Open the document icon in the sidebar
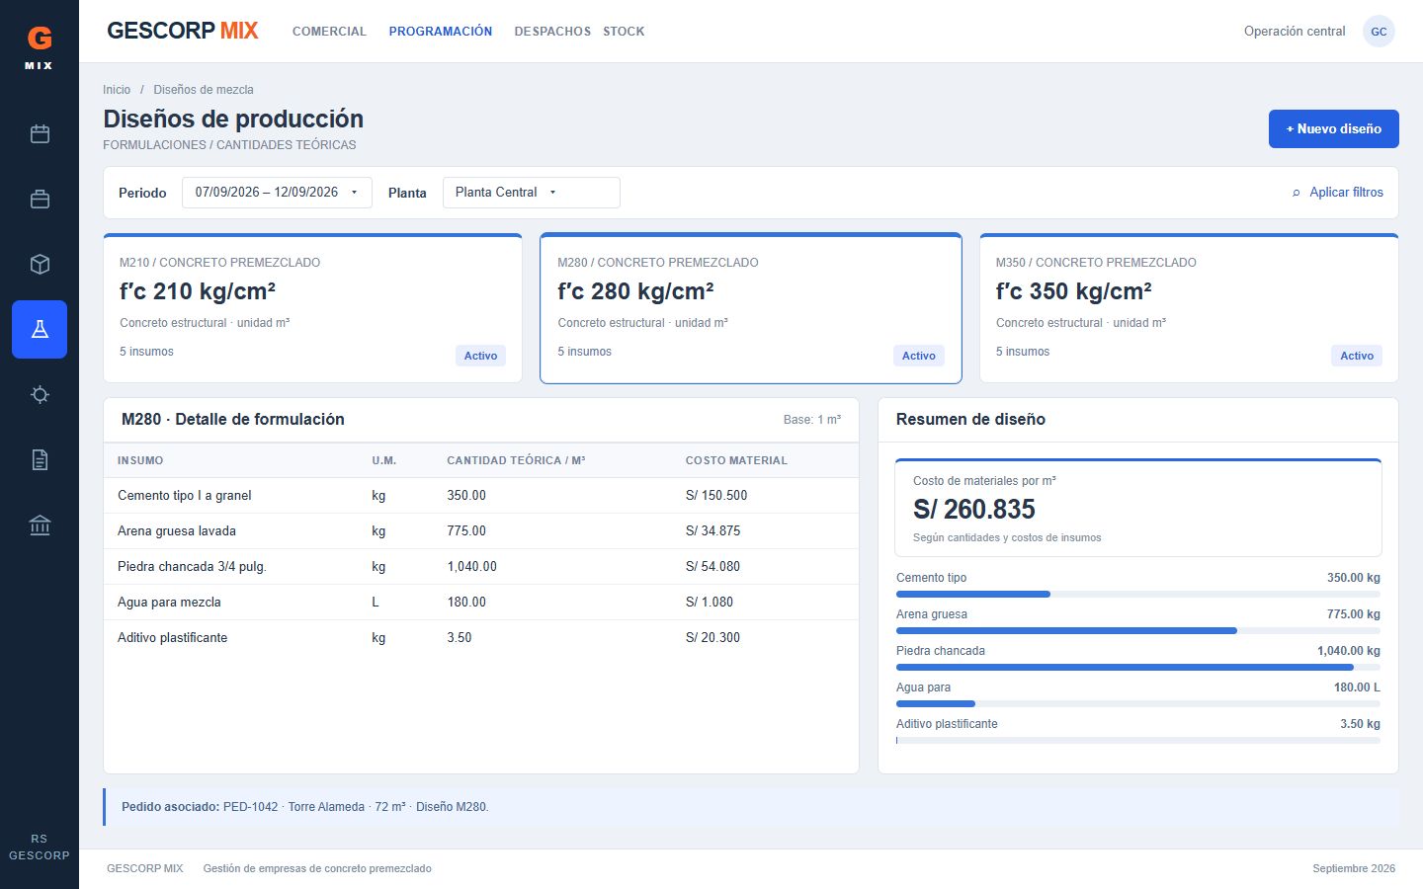 (40, 460)
